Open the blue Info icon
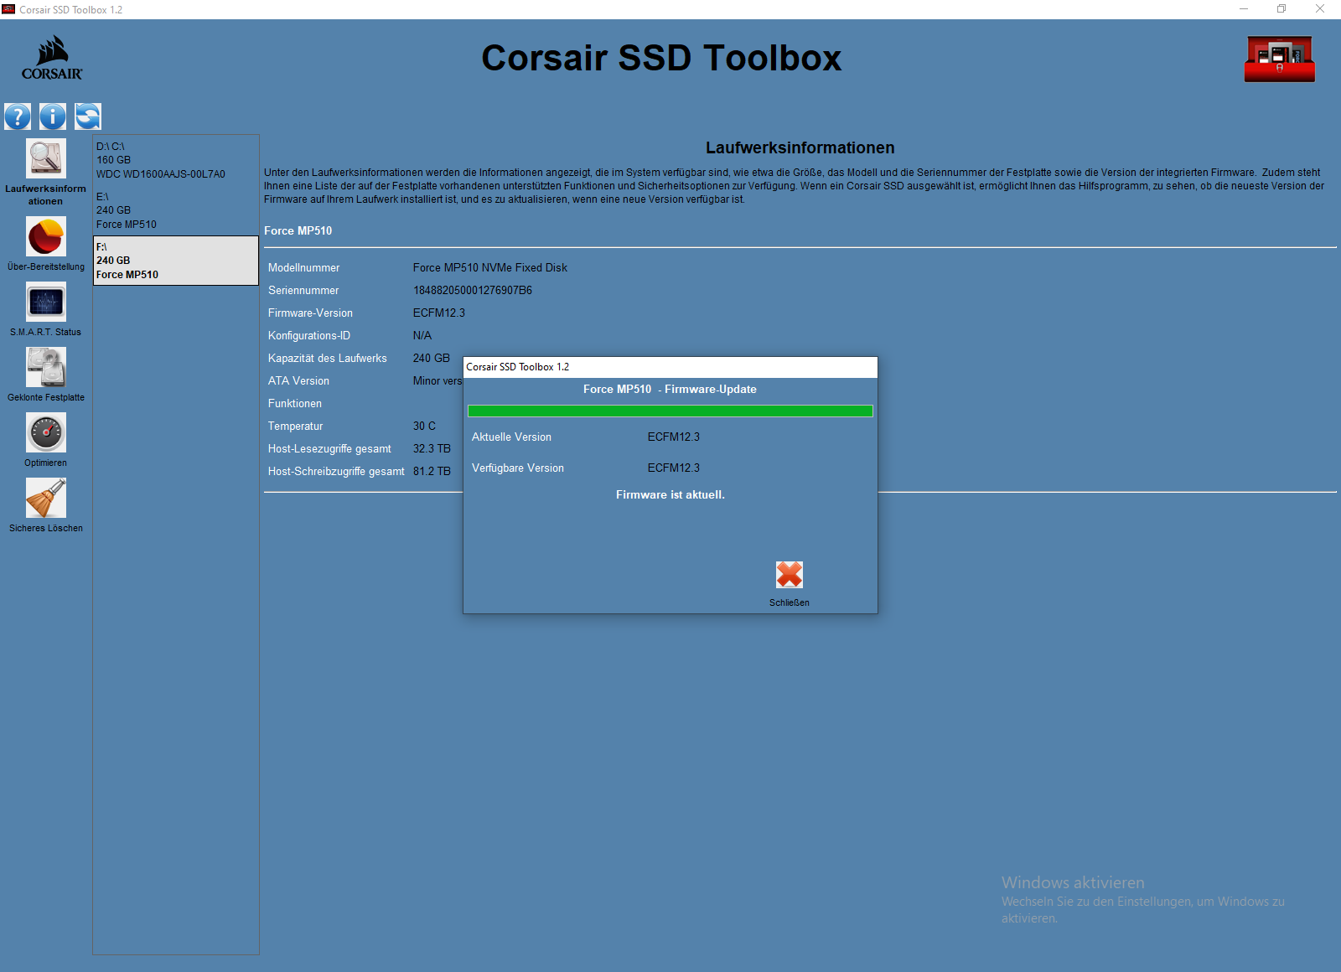 [53, 116]
